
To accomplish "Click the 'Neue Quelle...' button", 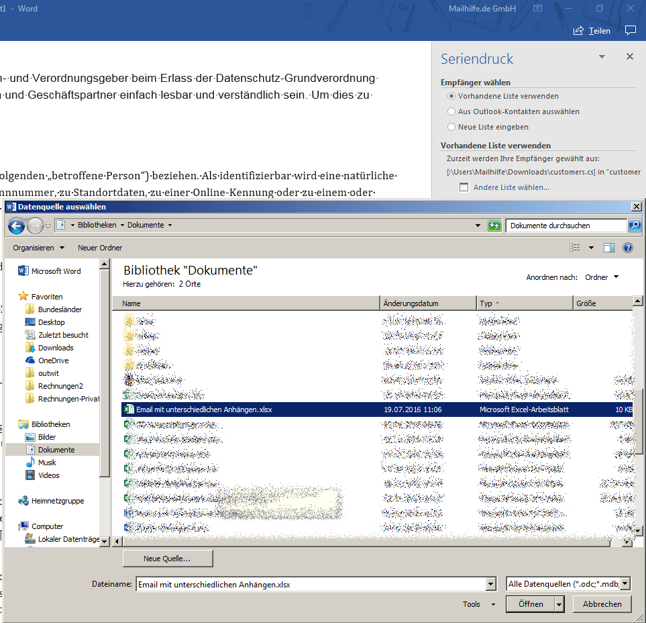I will [168, 559].
